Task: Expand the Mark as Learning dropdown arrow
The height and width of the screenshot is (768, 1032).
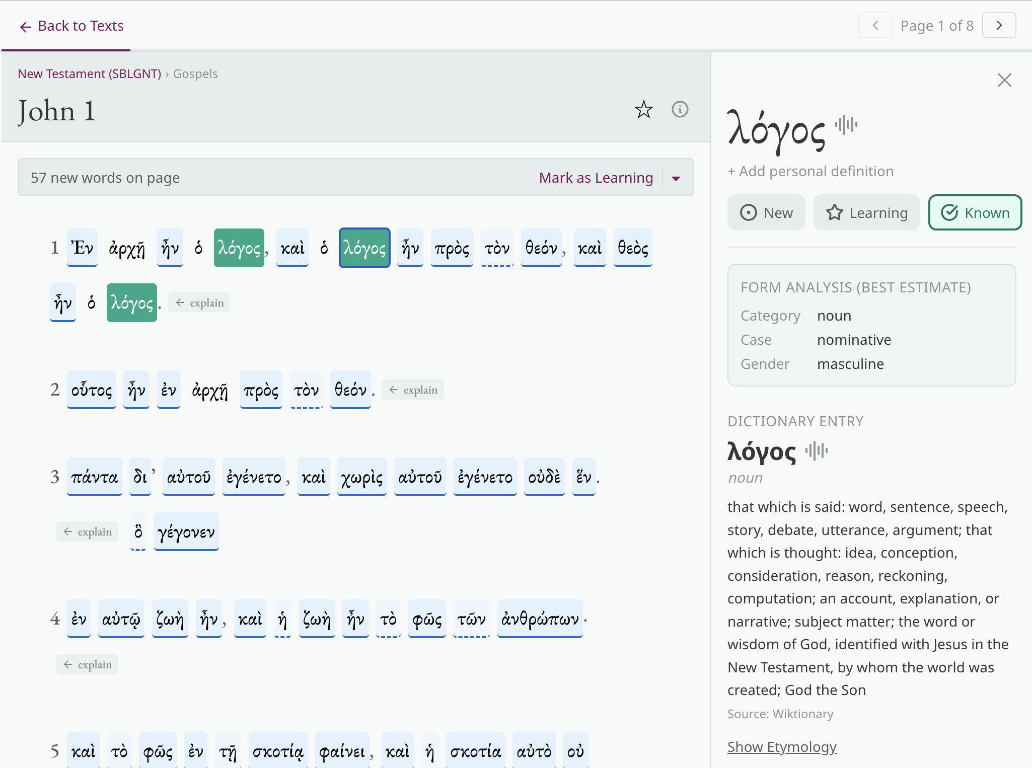Action: (x=676, y=178)
